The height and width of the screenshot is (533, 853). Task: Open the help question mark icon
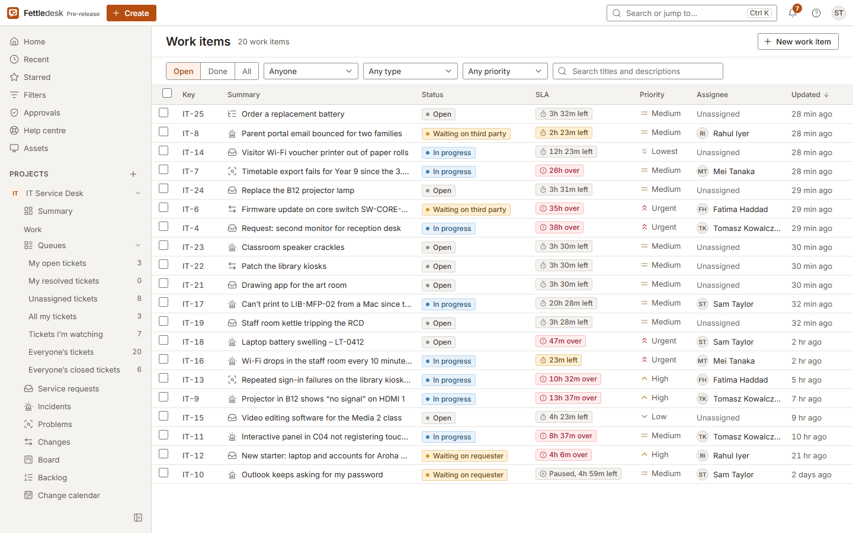click(816, 13)
